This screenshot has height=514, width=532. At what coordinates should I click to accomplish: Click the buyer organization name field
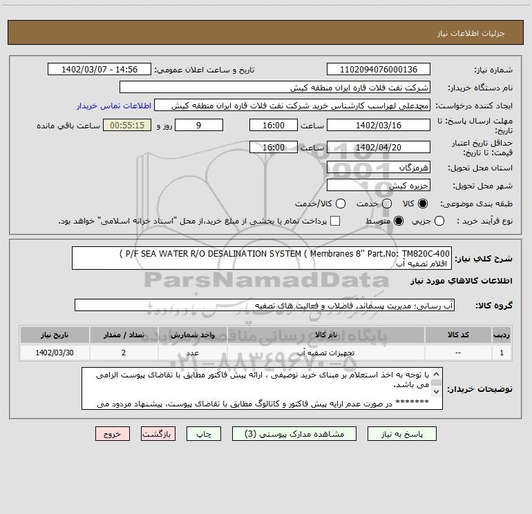[x=275, y=87]
